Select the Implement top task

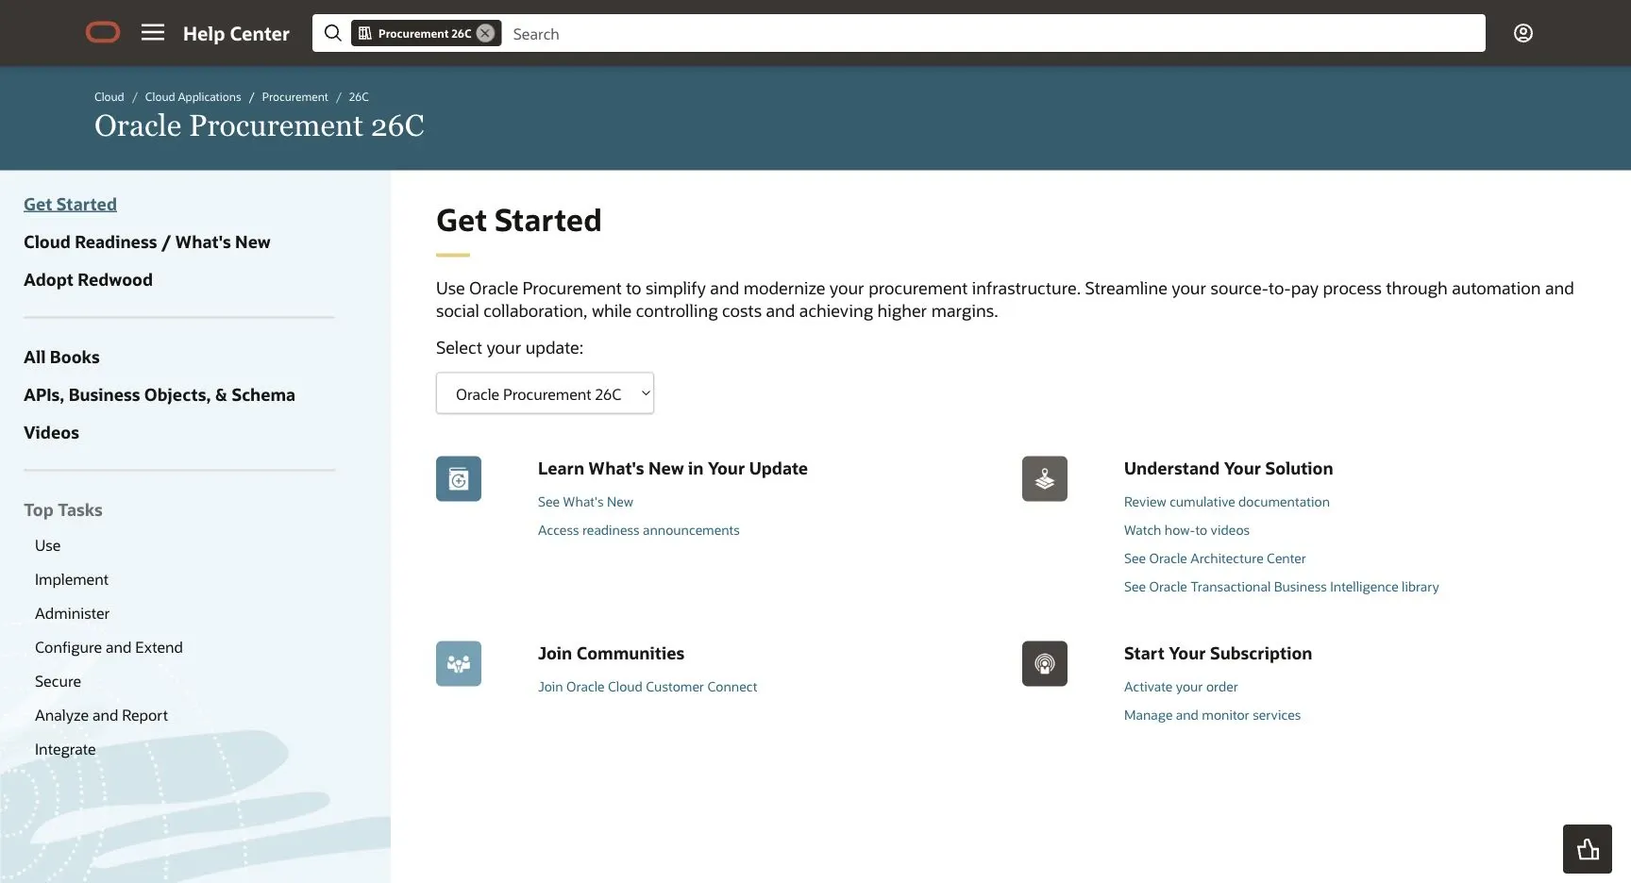[72, 579]
